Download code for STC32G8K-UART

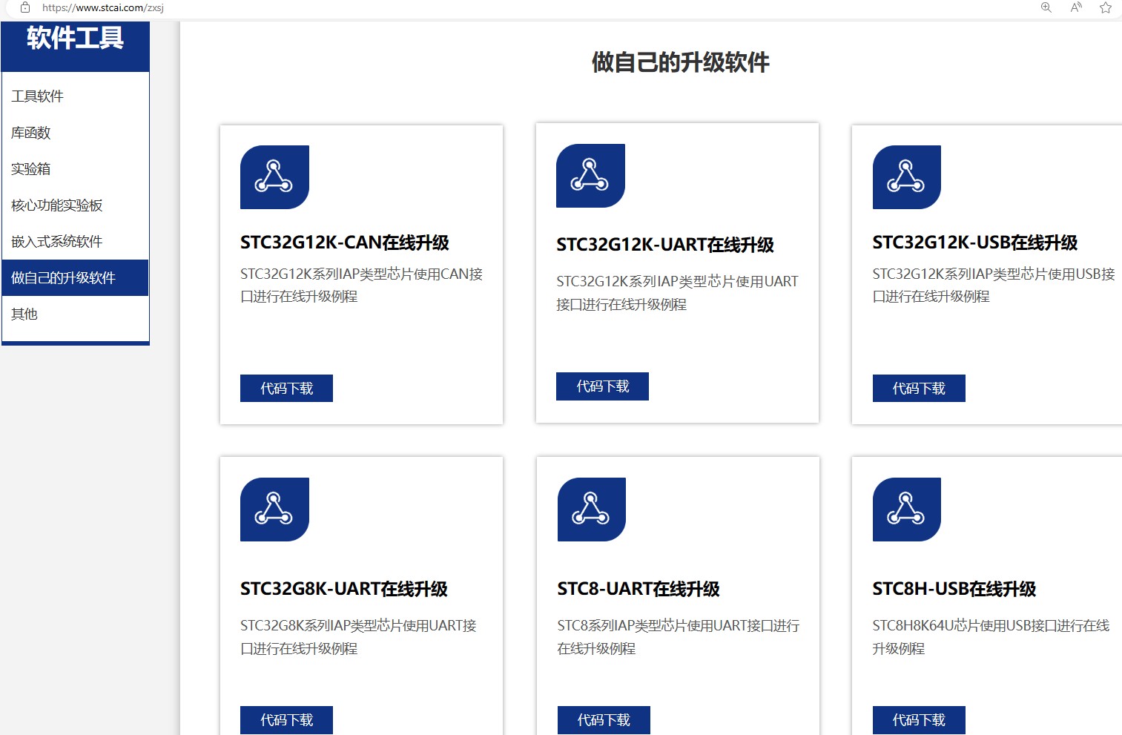click(x=286, y=720)
